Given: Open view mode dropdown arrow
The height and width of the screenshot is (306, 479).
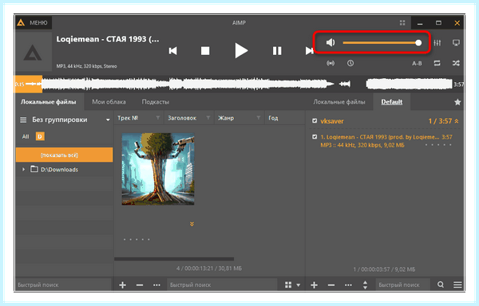Looking at the screenshot, I should 299,285.
